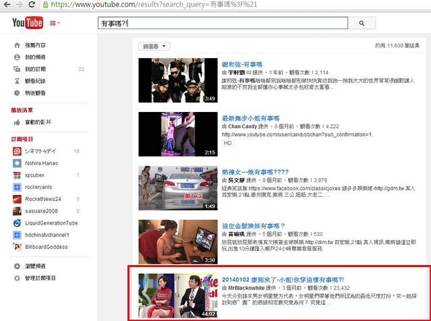Open RocketNews24 subscription channel
Image resolution: width=431 pixels, height=321 pixels.
43,199
